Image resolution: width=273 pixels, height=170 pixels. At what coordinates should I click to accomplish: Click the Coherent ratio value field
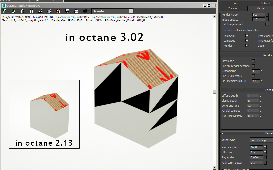click(x=253, y=106)
